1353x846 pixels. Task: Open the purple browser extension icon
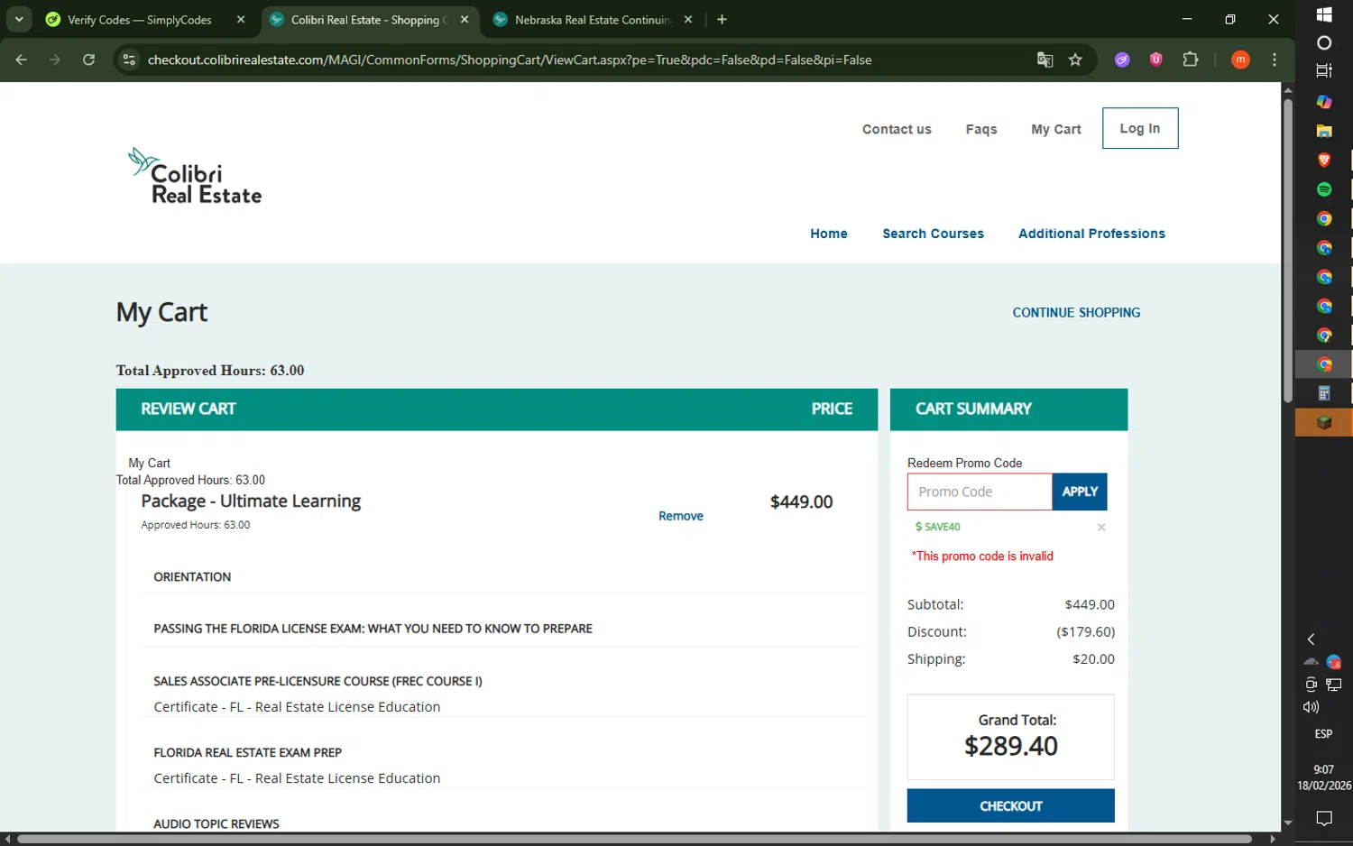pyautogui.click(x=1122, y=60)
